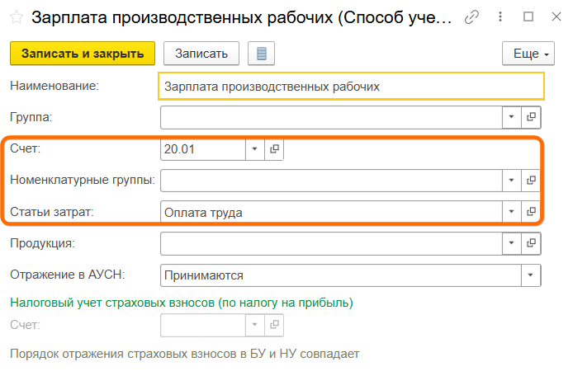
Task: Expand the Группа dropdown list
Action: [x=511, y=117]
